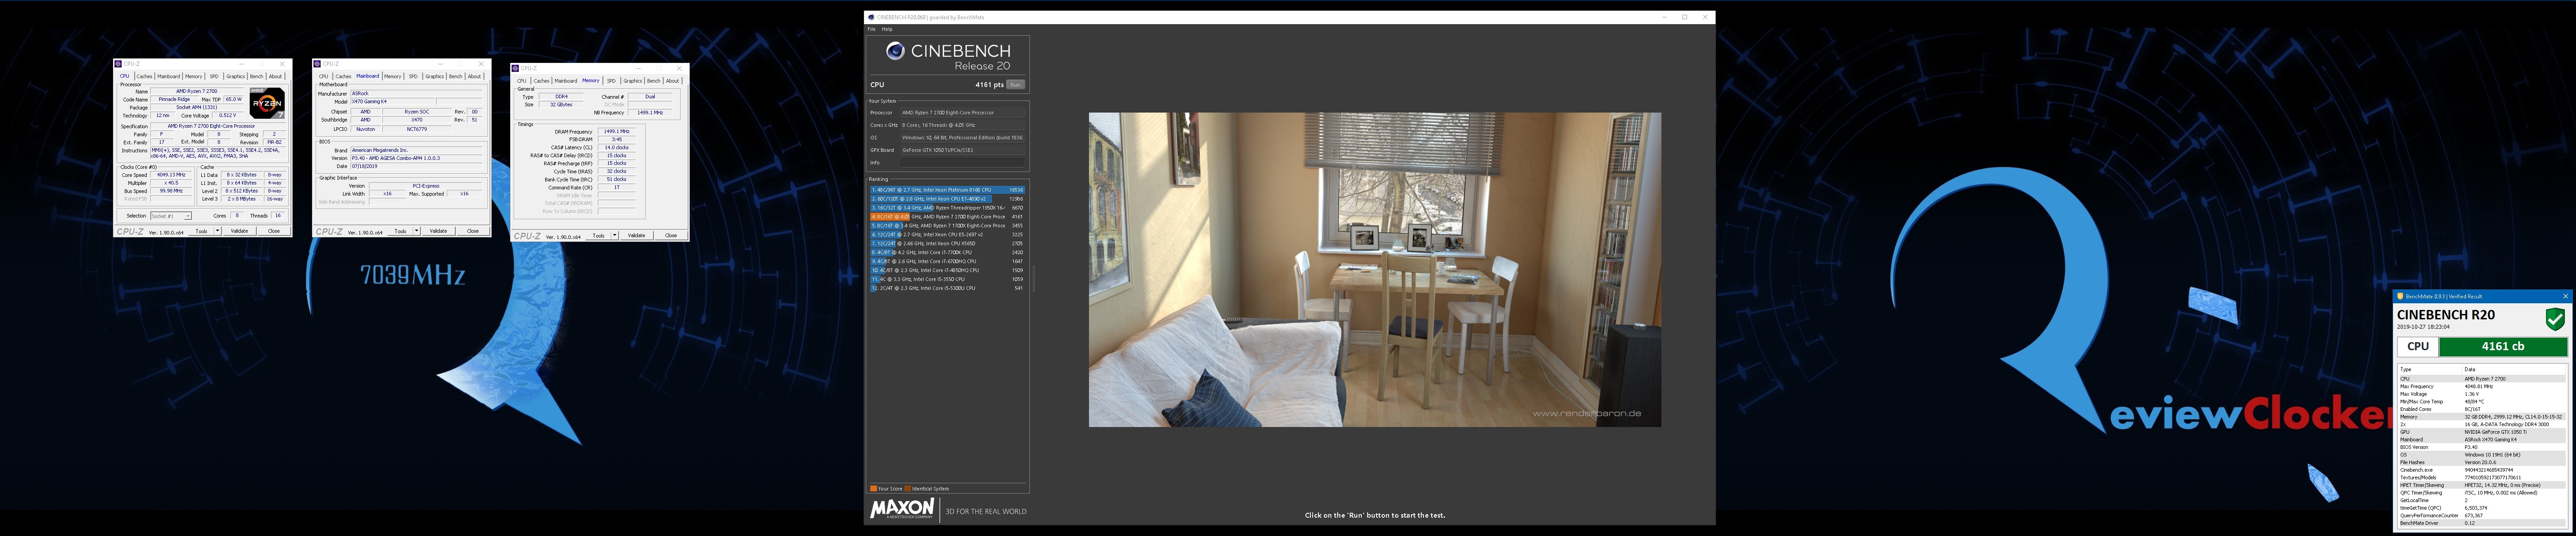Switch to SPD tab in CPU-Z CPU-tab window
The height and width of the screenshot is (536, 2576).
click(x=214, y=76)
